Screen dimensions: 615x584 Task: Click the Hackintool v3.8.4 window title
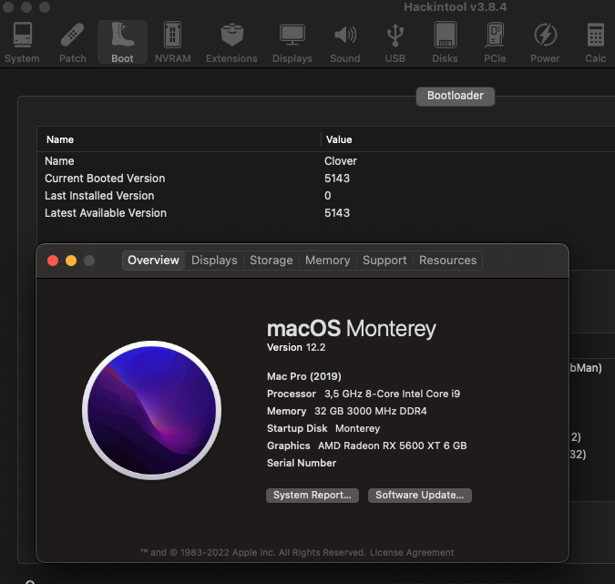click(x=455, y=7)
